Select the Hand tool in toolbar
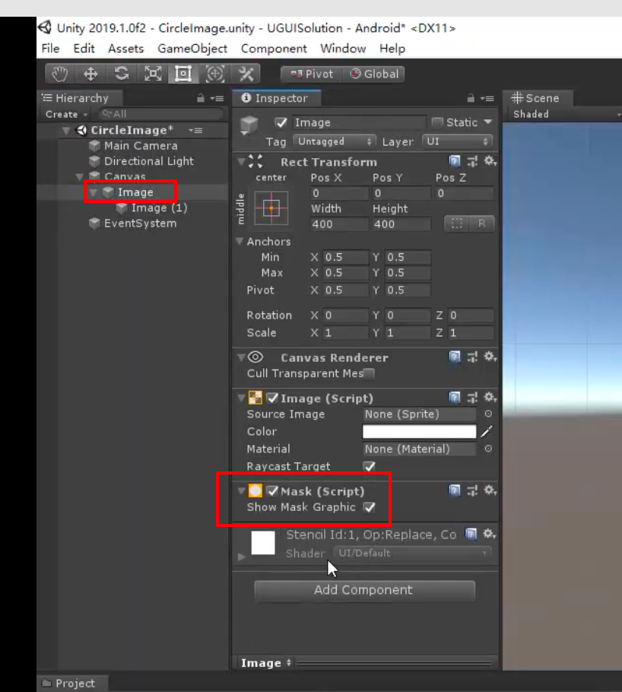The image size is (622, 692). pos(60,74)
